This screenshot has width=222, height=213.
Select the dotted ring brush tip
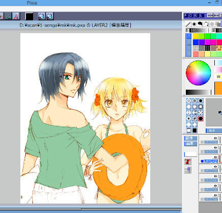point(201,113)
